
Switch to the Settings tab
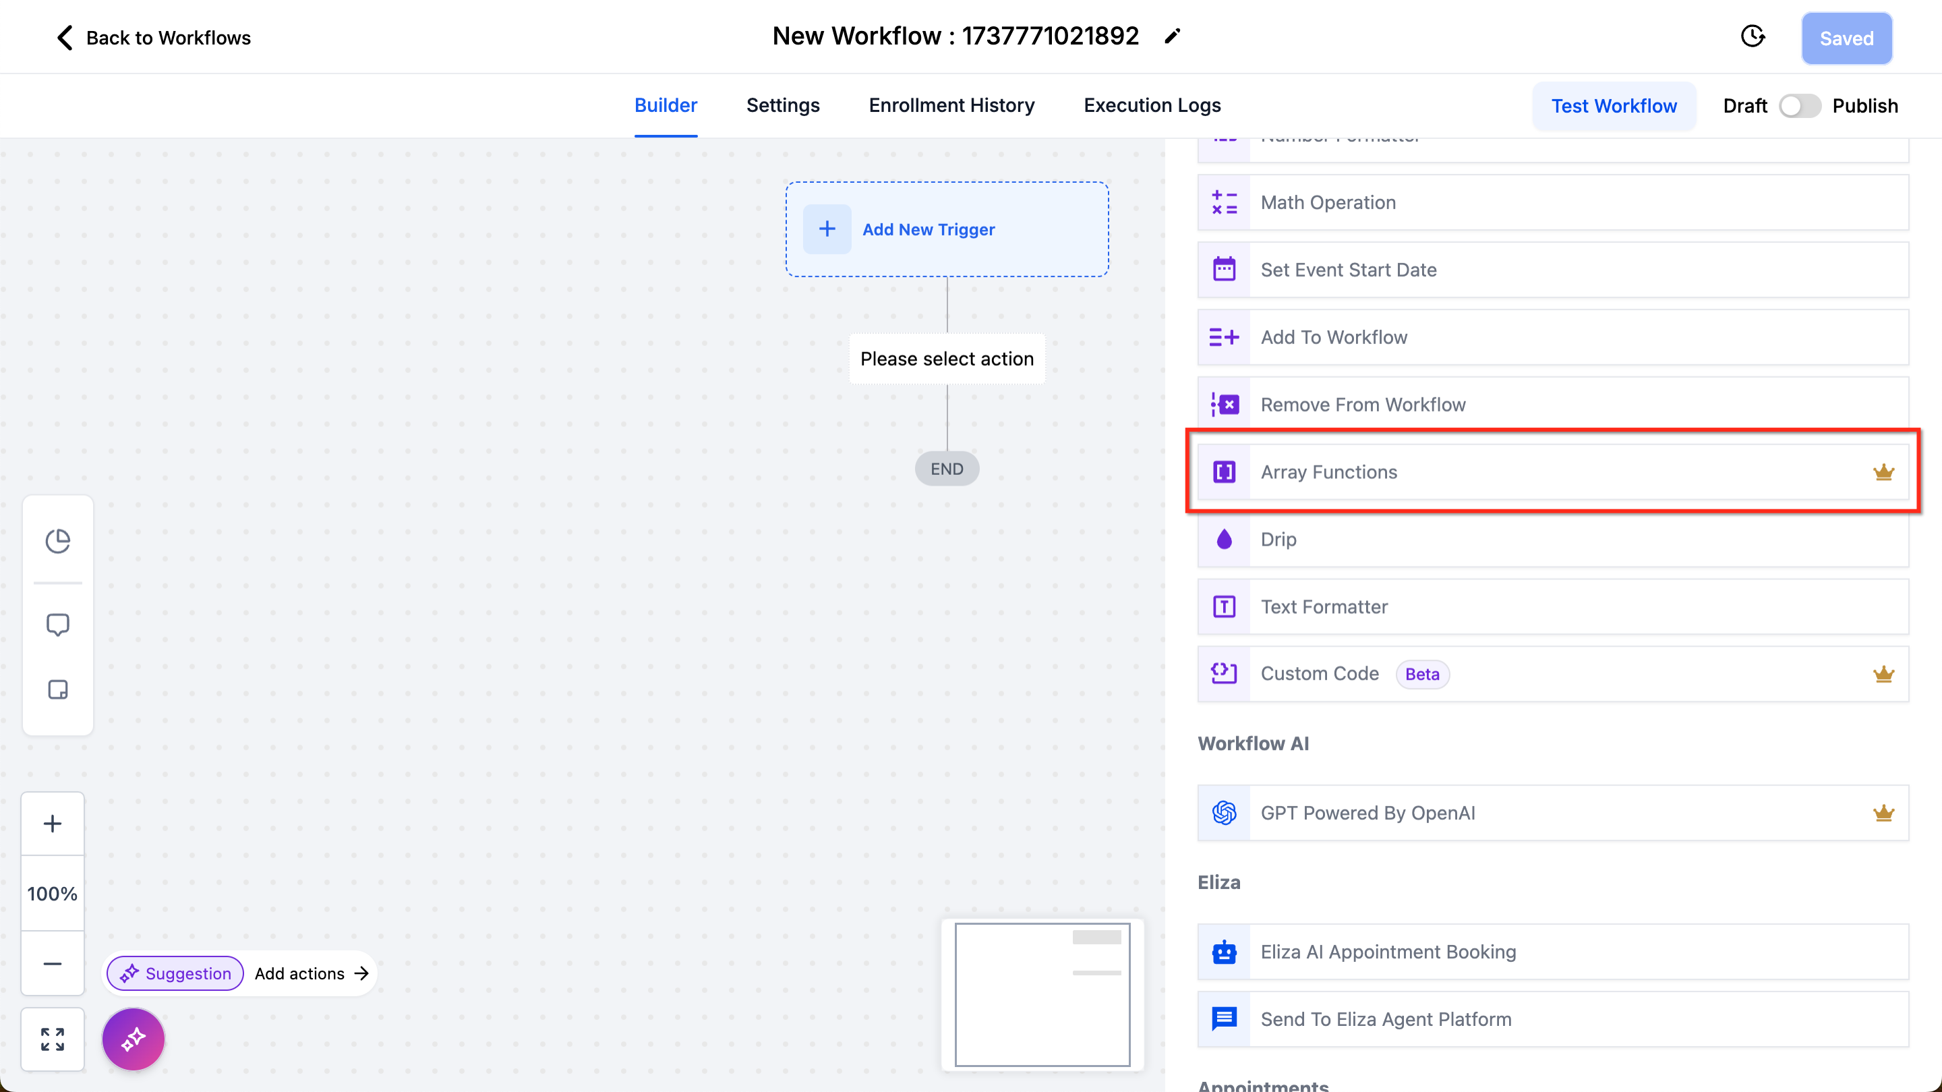pyautogui.click(x=782, y=106)
